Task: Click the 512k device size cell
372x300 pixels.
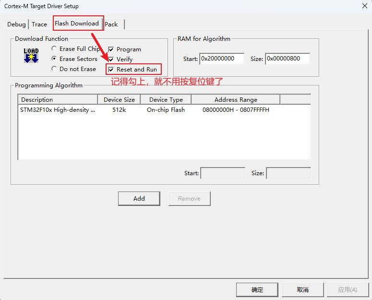Action: pyautogui.click(x=119, y=110)
